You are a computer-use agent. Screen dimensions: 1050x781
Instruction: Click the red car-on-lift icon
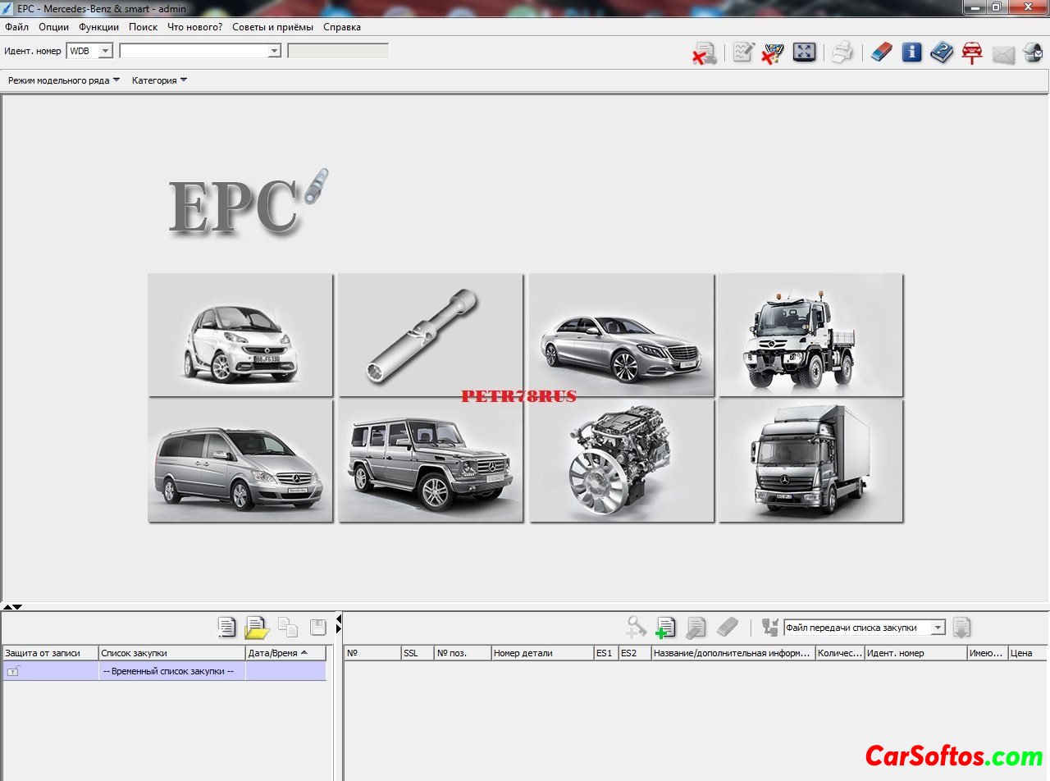(972, 53)
